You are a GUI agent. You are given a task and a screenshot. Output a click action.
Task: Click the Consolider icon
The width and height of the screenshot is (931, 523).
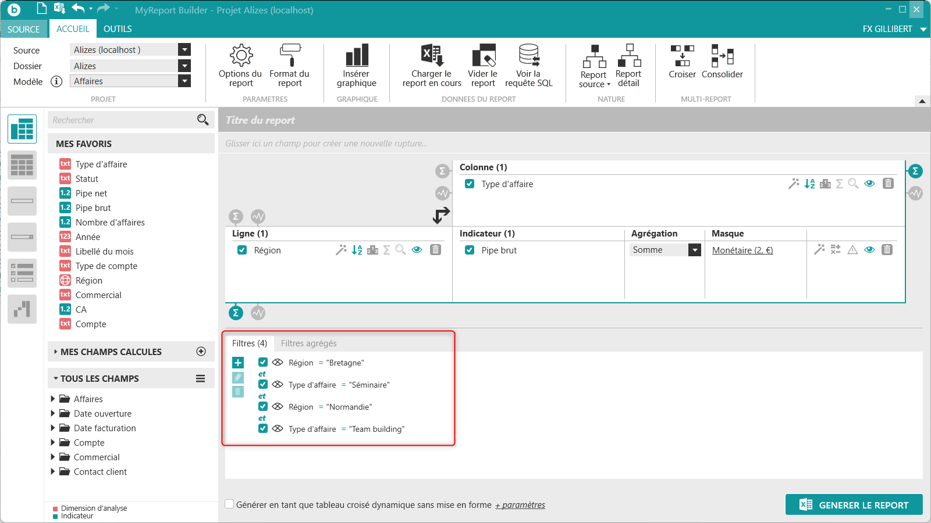tap(722, 56)
